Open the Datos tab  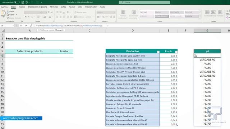point(63,7)
